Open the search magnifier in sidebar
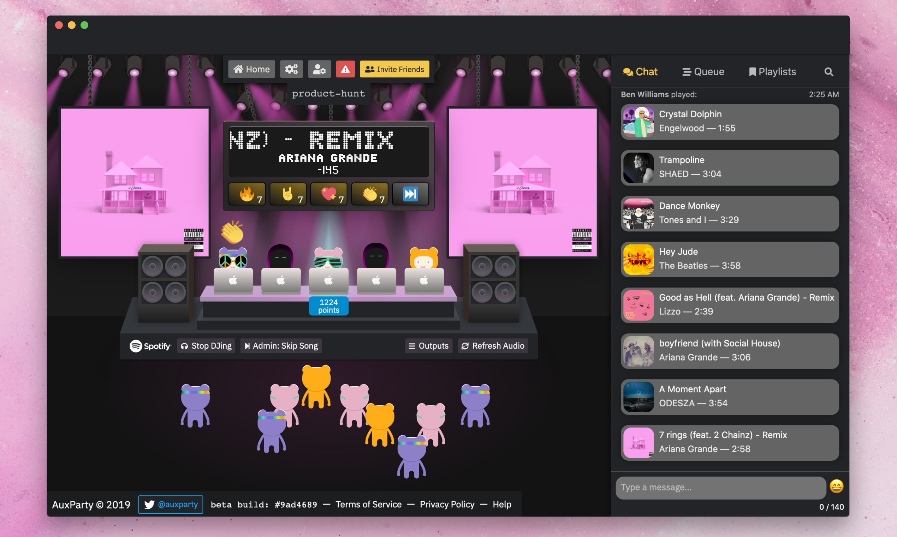Image resolution: width=897 pixels, height=537 pixels. pos(829,72)
